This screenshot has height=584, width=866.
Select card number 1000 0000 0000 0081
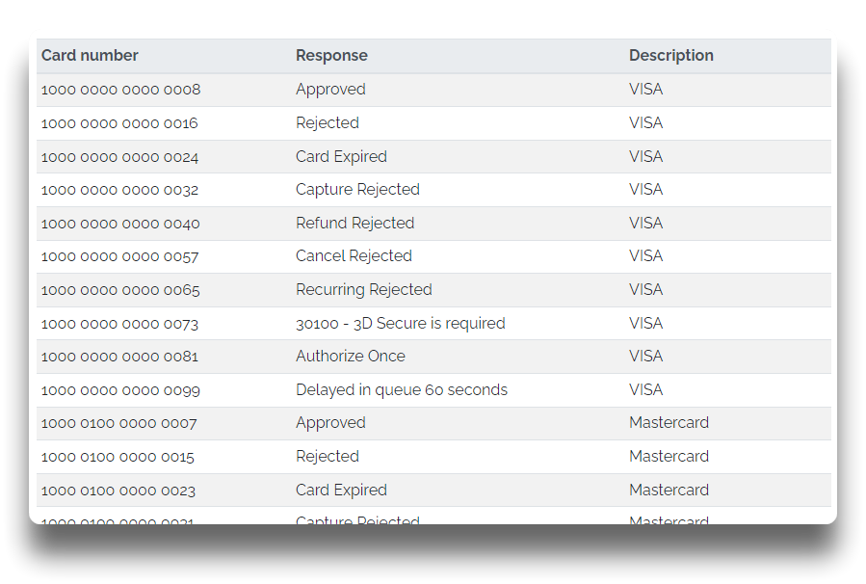click(119, 357)
